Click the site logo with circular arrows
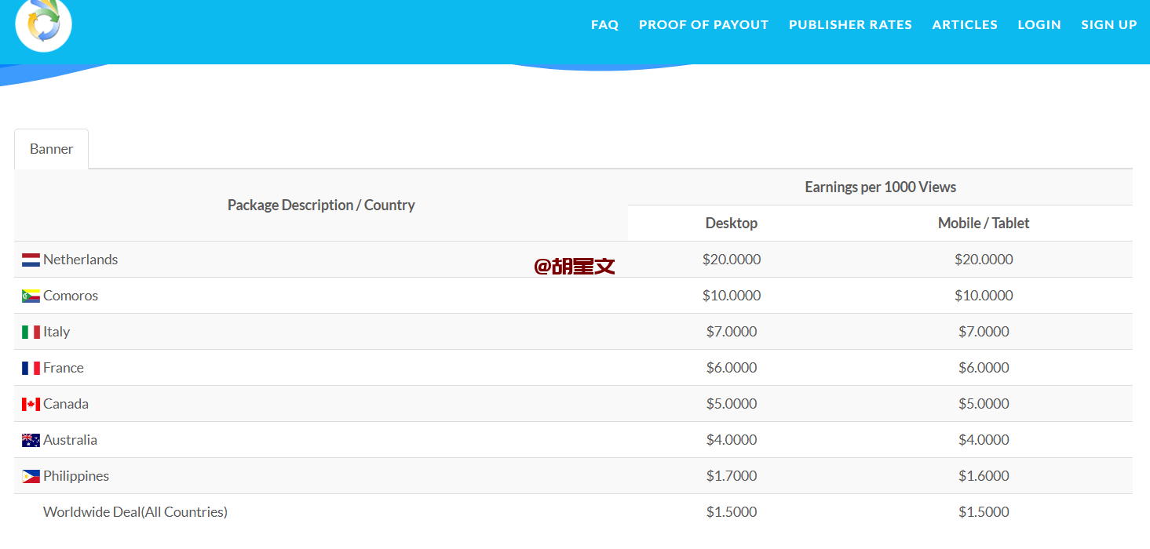This screenshot has height=549, width=1150. [43, 24]
